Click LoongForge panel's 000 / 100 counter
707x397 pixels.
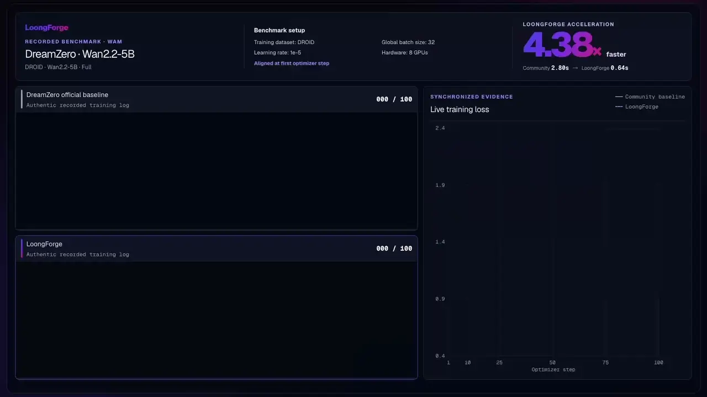394,249
